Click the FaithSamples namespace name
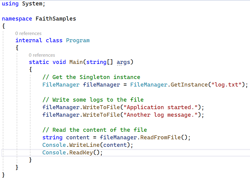This screenshot has width=250, height=180. [56, 19]
